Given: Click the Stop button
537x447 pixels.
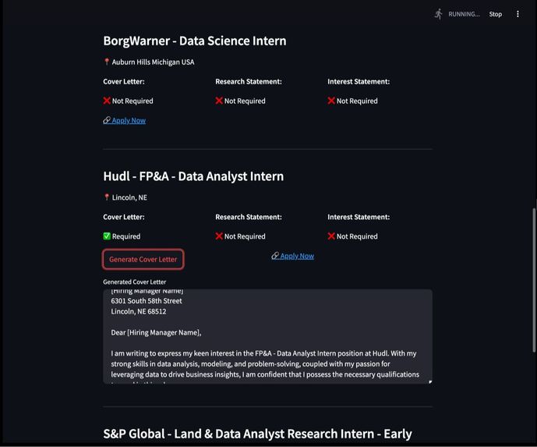Looking at the screenshot, I should click(x=495, y=14).
